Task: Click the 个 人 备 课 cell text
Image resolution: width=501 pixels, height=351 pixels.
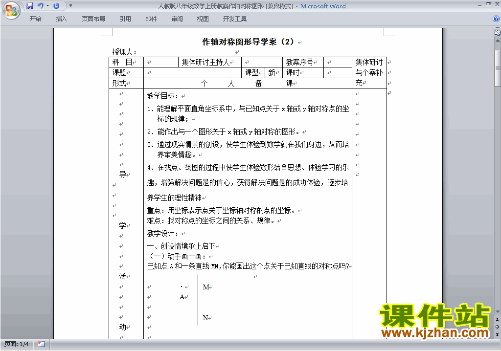Action: [248, 84]
